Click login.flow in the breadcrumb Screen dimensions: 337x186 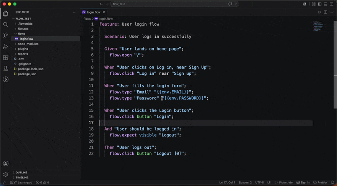click(x=106, y=18)
